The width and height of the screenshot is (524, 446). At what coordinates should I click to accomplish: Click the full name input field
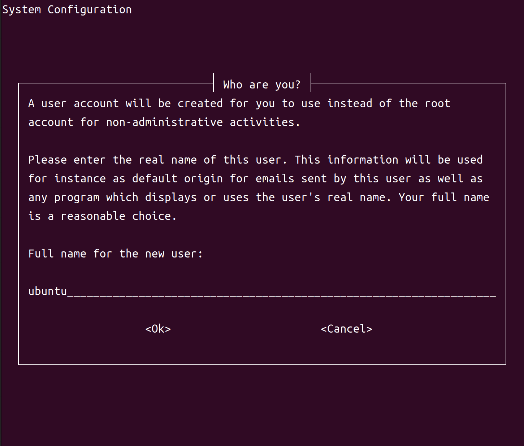[253, 291]
